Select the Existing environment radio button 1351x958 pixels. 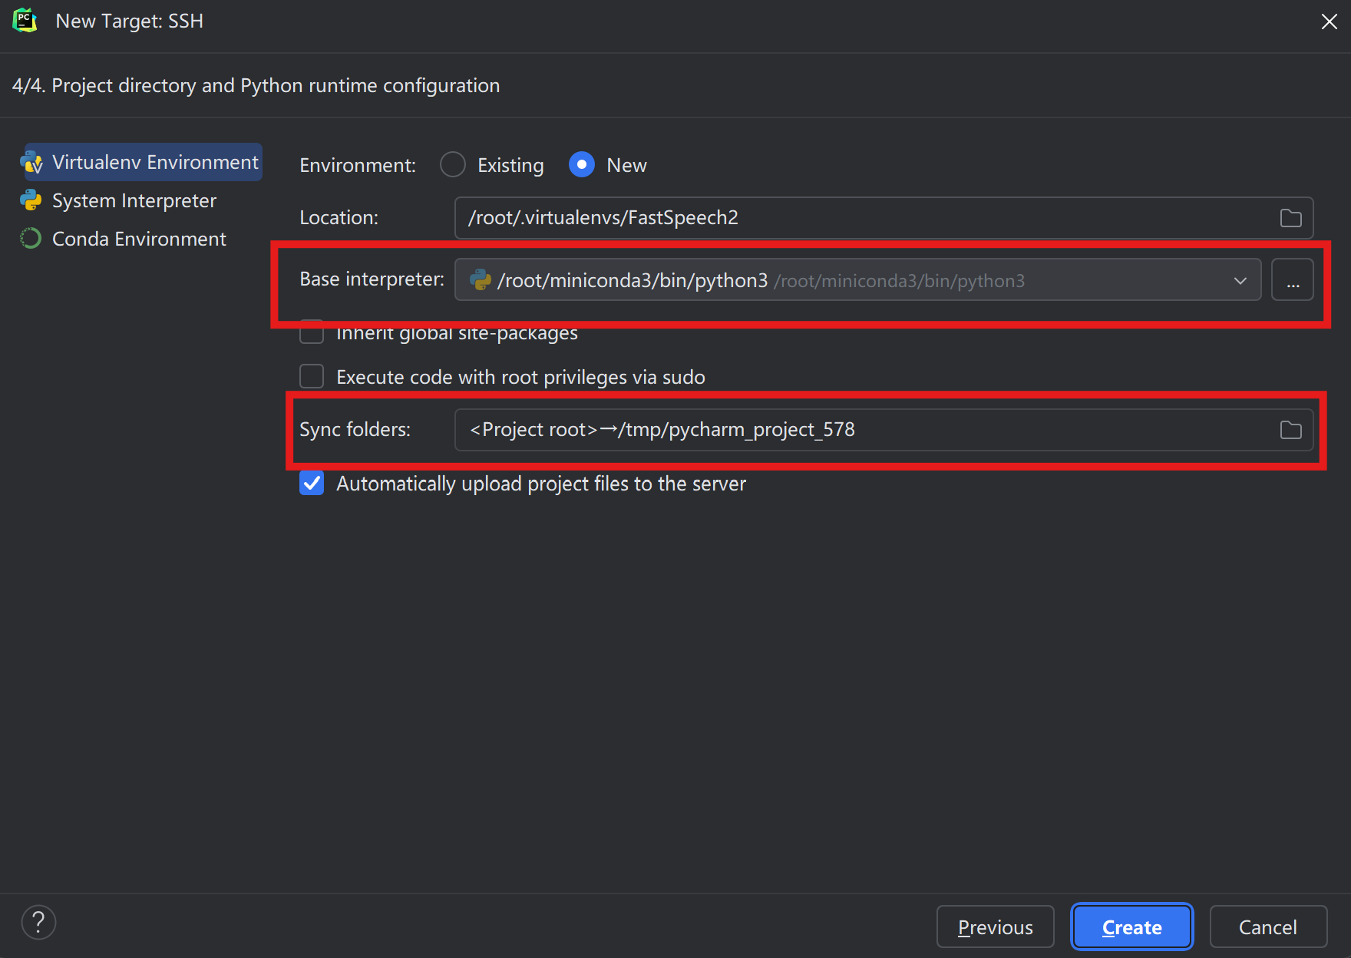(453, 165)
